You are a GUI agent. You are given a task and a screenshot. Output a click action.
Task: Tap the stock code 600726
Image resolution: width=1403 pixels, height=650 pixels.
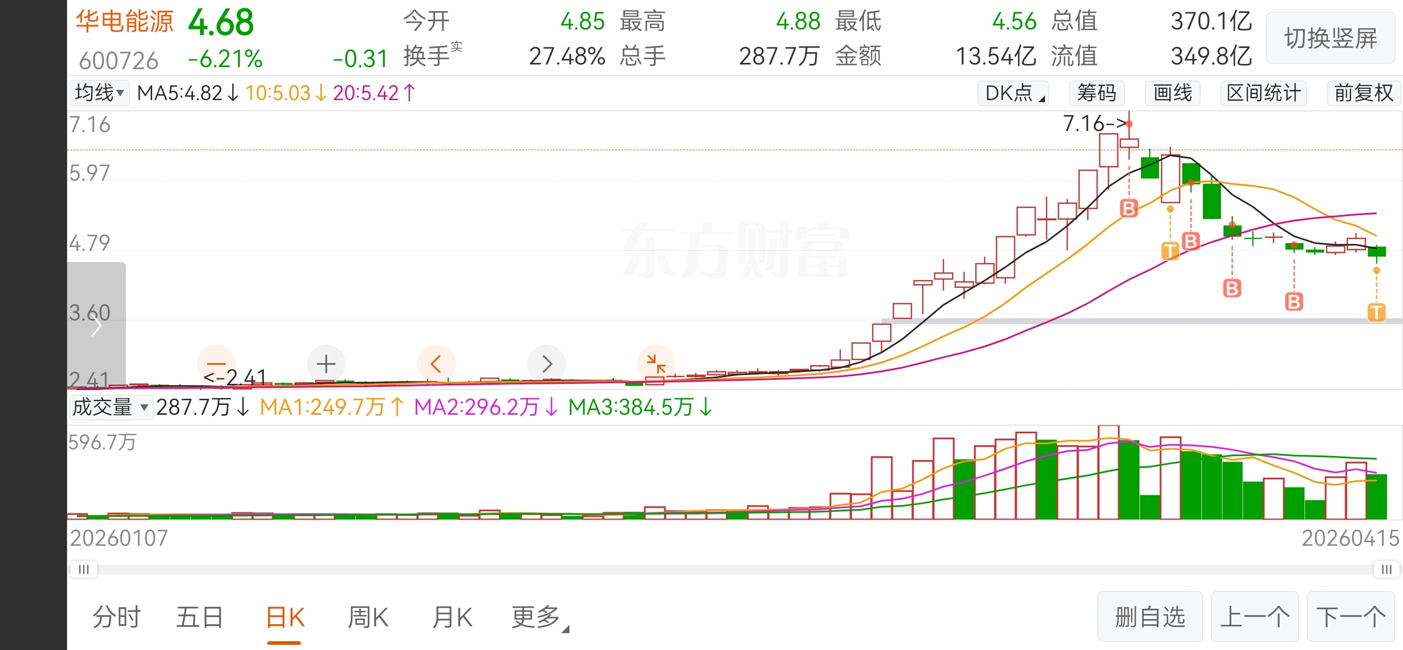119,60
